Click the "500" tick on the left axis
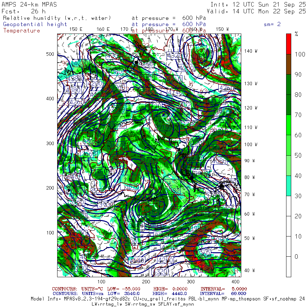The image size is (308, 308). [50, 54]
